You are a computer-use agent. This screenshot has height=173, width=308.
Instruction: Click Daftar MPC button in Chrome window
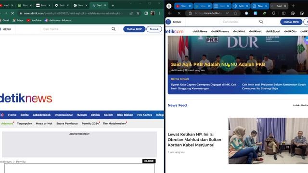134,29
